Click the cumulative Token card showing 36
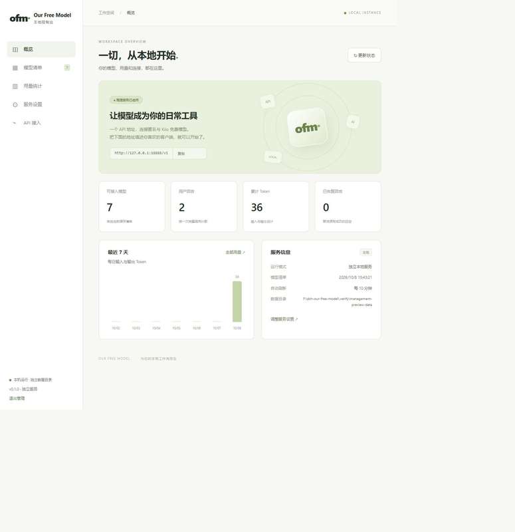This screenshot has width=515, height=532. click(276, 207)
